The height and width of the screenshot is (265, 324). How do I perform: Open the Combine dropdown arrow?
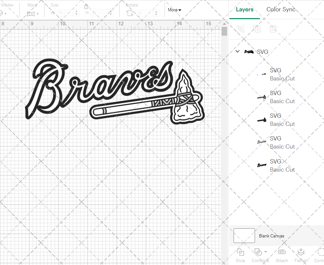pyautogui.click(x=266, y=252)
